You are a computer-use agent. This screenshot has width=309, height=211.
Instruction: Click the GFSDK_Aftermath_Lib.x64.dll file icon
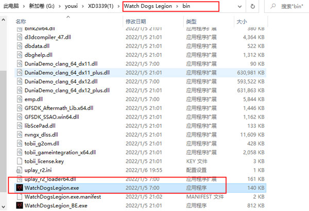[20, 108]
